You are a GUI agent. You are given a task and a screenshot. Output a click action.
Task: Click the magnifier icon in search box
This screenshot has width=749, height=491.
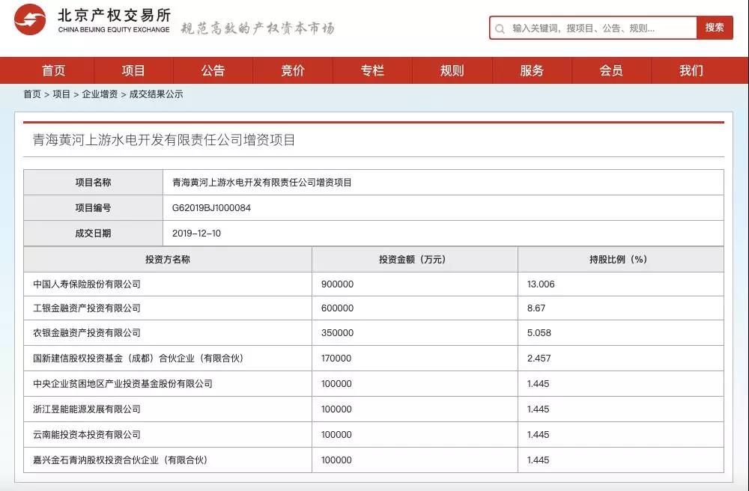tap(500, 28)
